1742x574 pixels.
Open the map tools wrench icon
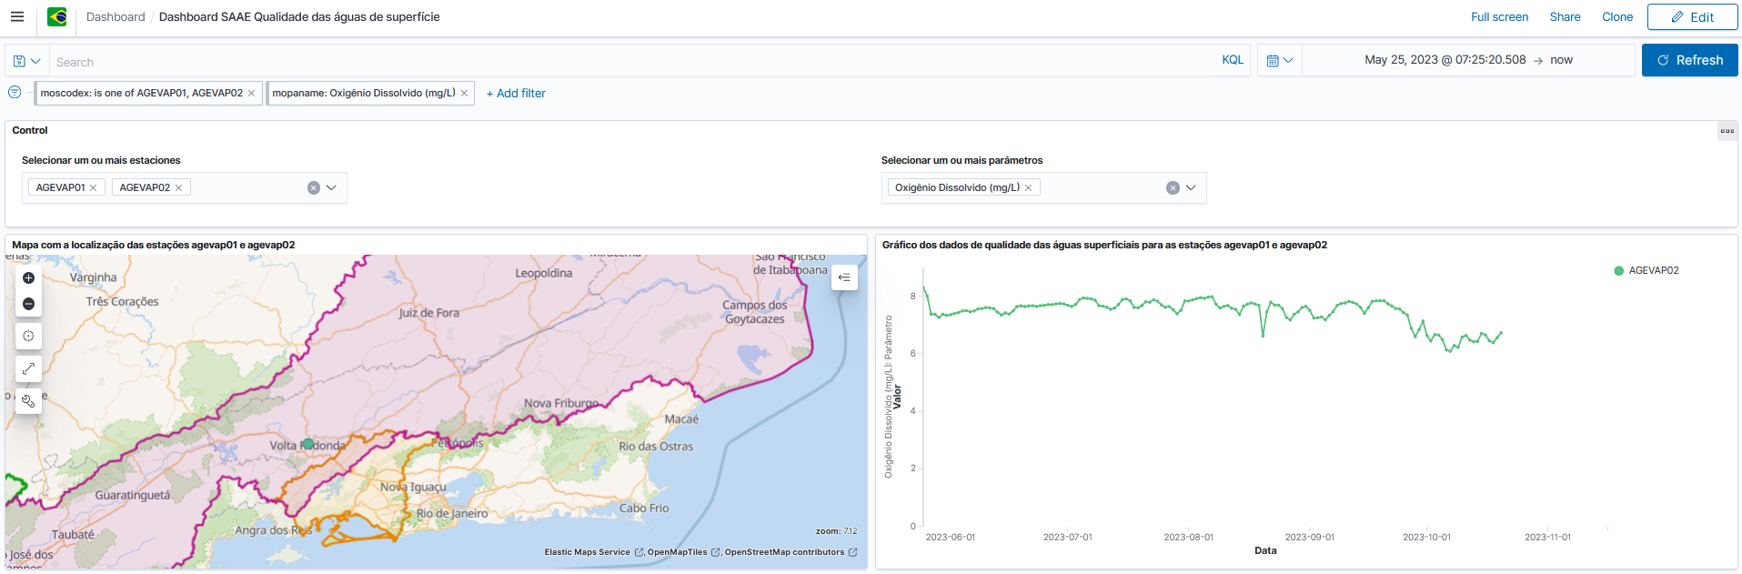click(x=28, y=401)
